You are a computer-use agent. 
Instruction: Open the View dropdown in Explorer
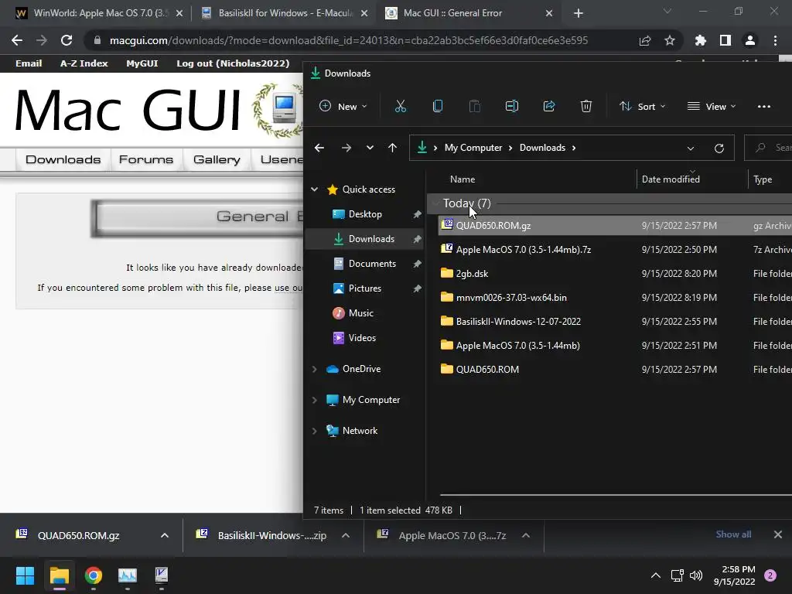pos(712,106)
